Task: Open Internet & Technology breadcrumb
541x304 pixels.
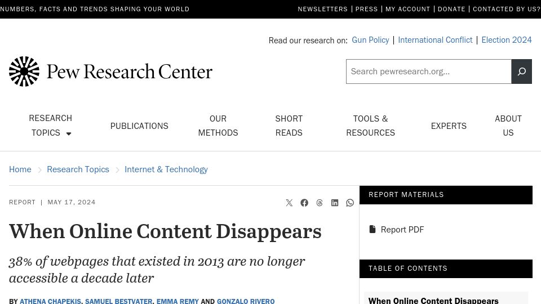Action: coord(166,169)
